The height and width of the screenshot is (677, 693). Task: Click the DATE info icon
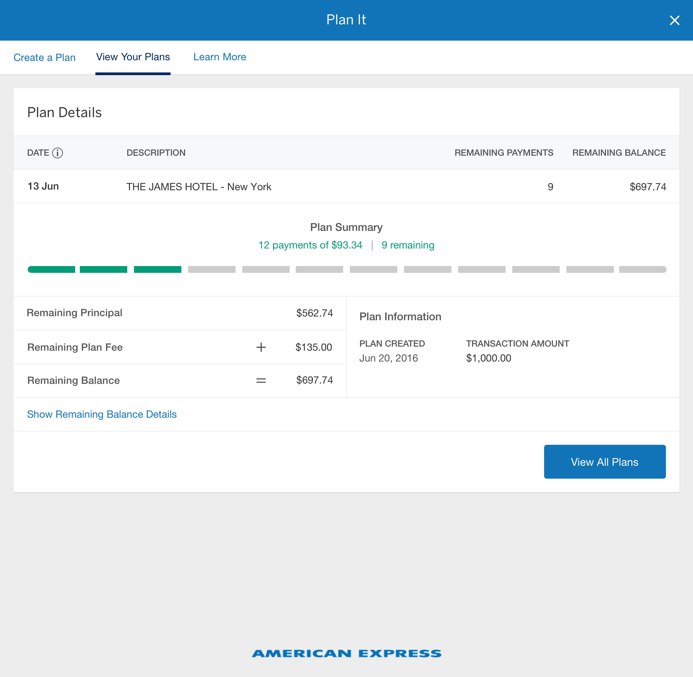tap(57, 153)
